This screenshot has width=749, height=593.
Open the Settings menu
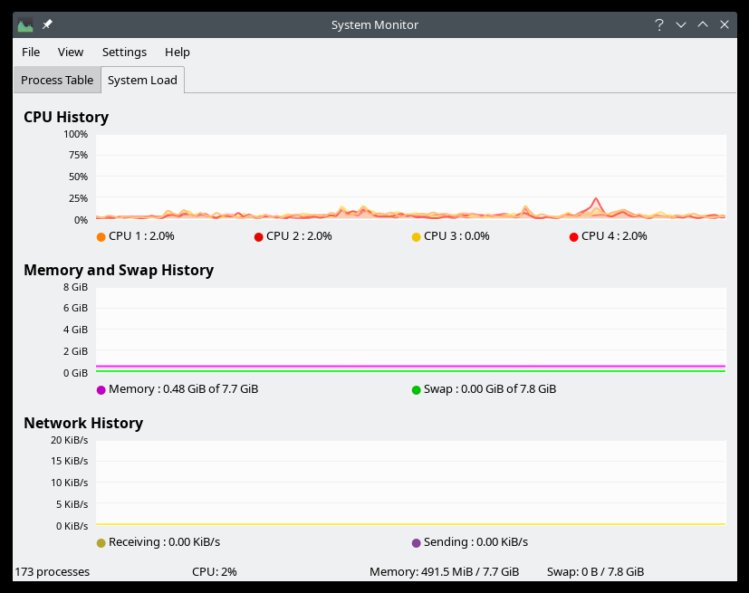click(x=124, y=52)
